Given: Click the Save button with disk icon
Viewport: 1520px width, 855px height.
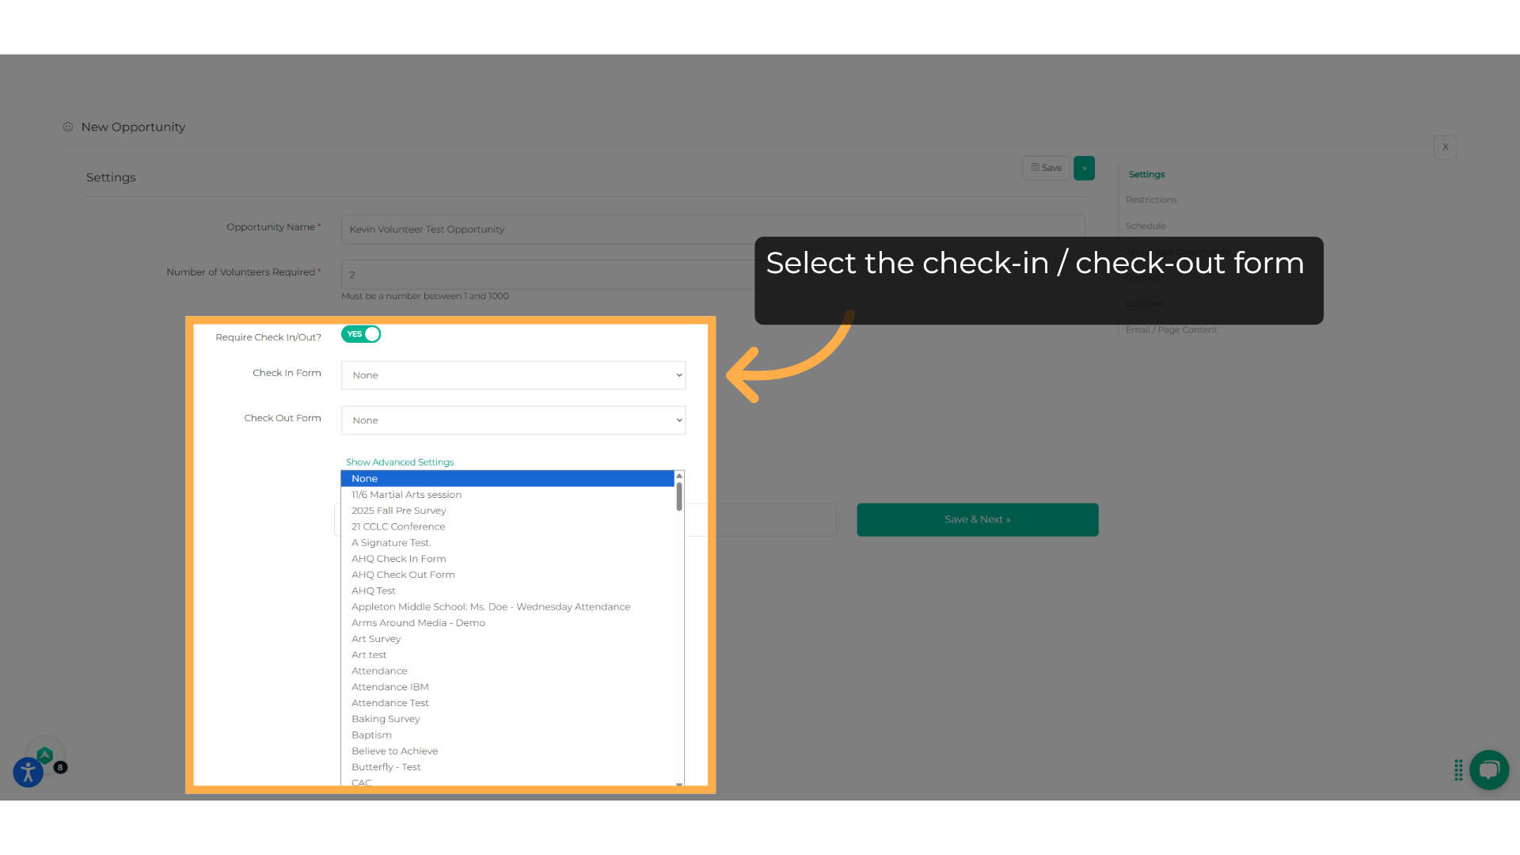Looking at the screenshot, I should [1047, 168].
